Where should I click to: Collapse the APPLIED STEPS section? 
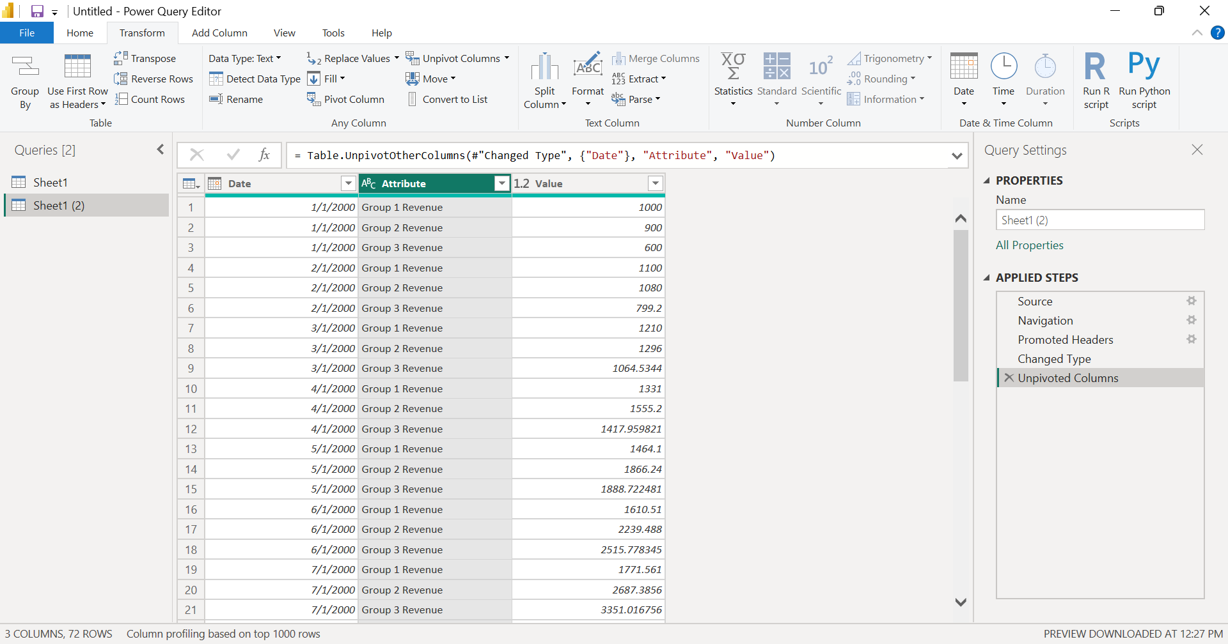[986, 278]
